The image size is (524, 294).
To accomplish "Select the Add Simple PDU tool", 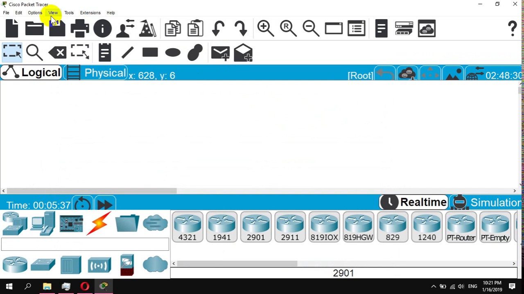I will tap(220, 52).
